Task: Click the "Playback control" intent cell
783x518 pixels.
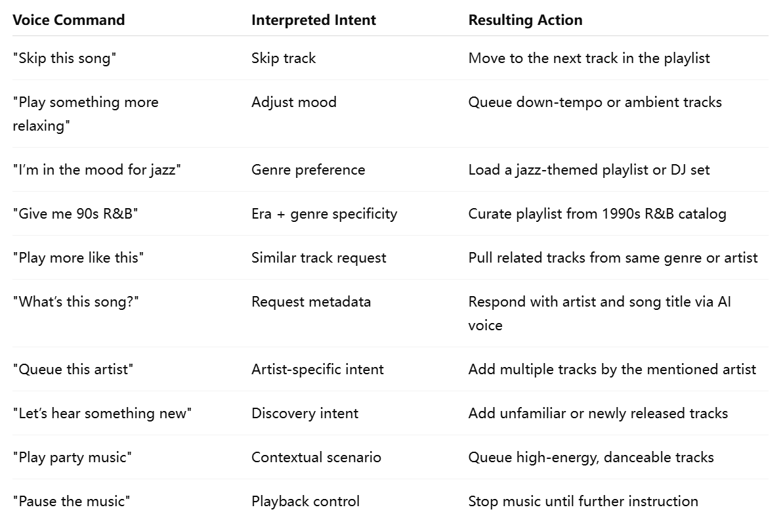Action: coord(305,502)
